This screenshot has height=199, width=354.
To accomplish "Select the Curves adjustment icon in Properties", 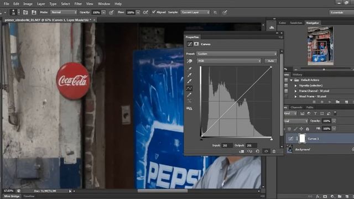I will click(x=189, y=44).
